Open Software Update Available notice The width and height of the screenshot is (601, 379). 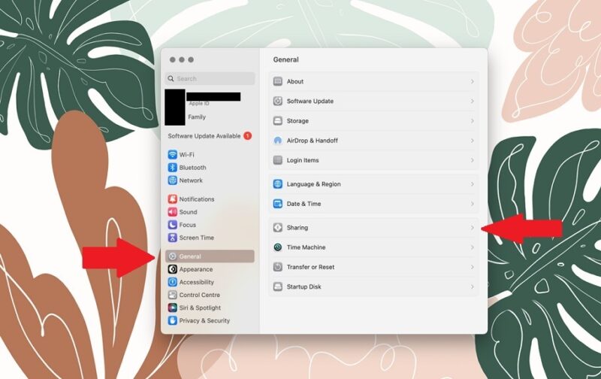point(204,136)
